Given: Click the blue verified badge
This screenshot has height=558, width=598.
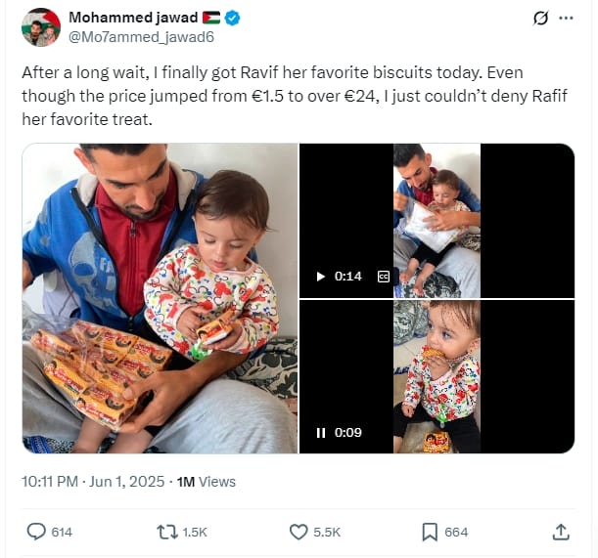Looking at the screenshot, I should [x=232, y=18].
